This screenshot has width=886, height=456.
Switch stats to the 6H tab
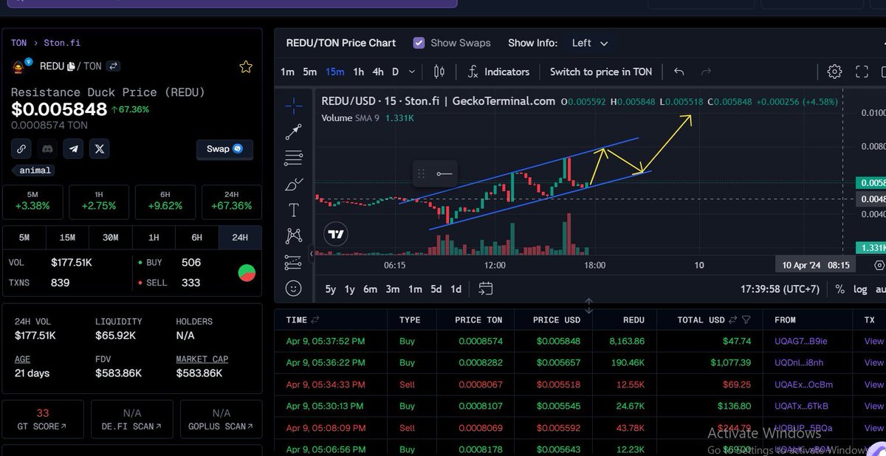[197, 238]
